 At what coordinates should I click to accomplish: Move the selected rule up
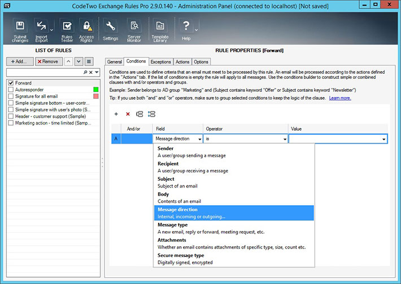68,61
